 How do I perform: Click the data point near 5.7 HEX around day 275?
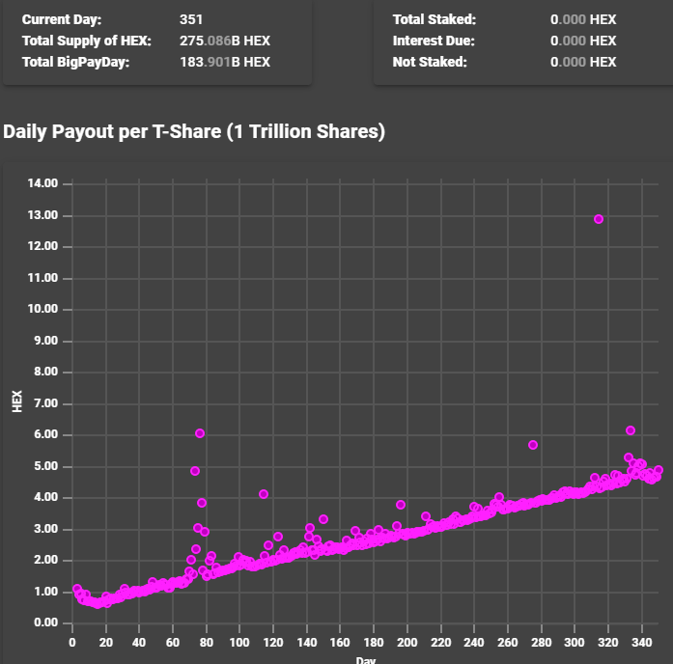[533, 445]
